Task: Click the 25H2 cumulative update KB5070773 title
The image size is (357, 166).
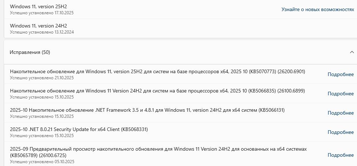Action: pos(157,71)
